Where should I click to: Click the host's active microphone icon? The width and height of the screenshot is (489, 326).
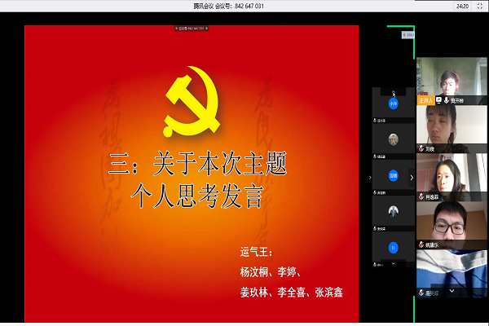click(447, 100)
